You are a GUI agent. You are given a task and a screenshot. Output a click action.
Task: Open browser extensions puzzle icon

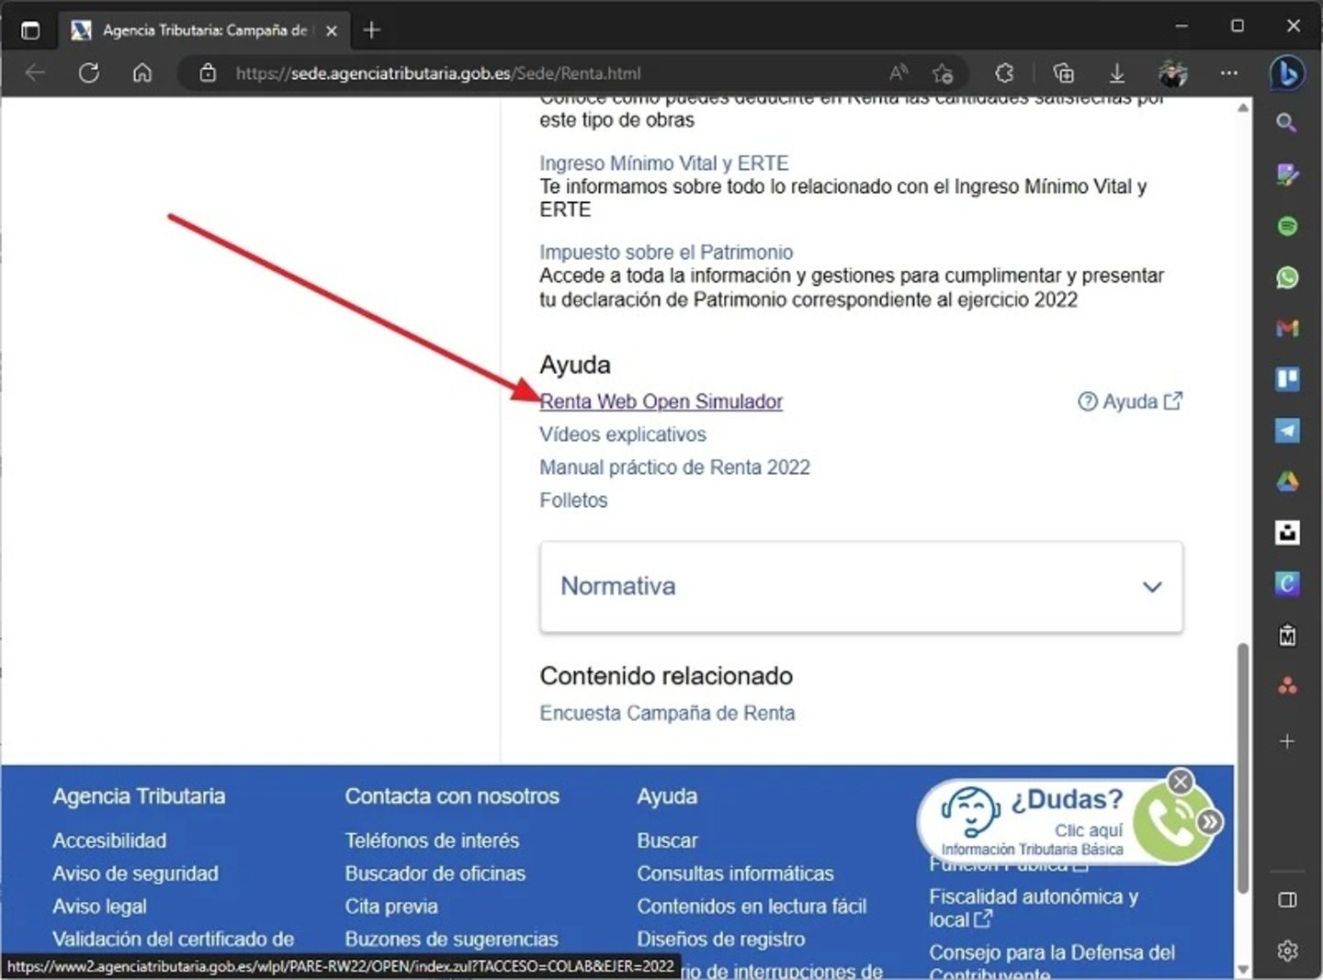pyautogui.click(x=1004, y=73)
